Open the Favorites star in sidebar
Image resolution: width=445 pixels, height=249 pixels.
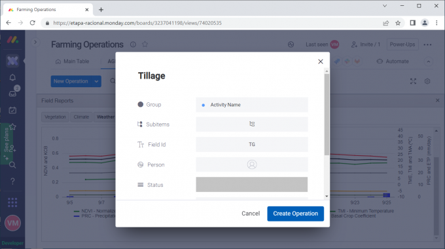tap(12, 126)
